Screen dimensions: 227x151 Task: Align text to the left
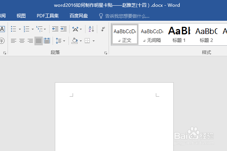click(x=14, y=41)
